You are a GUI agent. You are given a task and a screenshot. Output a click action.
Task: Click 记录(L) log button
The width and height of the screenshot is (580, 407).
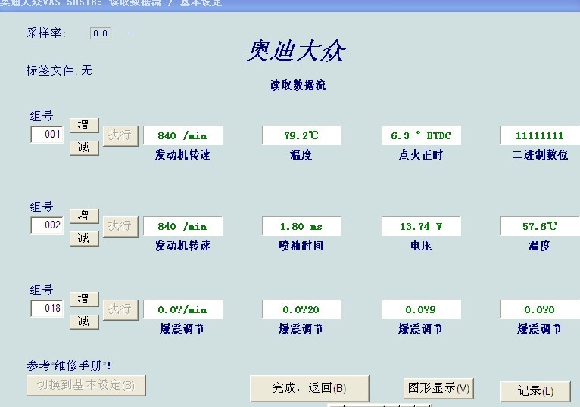tap(535, 391)
